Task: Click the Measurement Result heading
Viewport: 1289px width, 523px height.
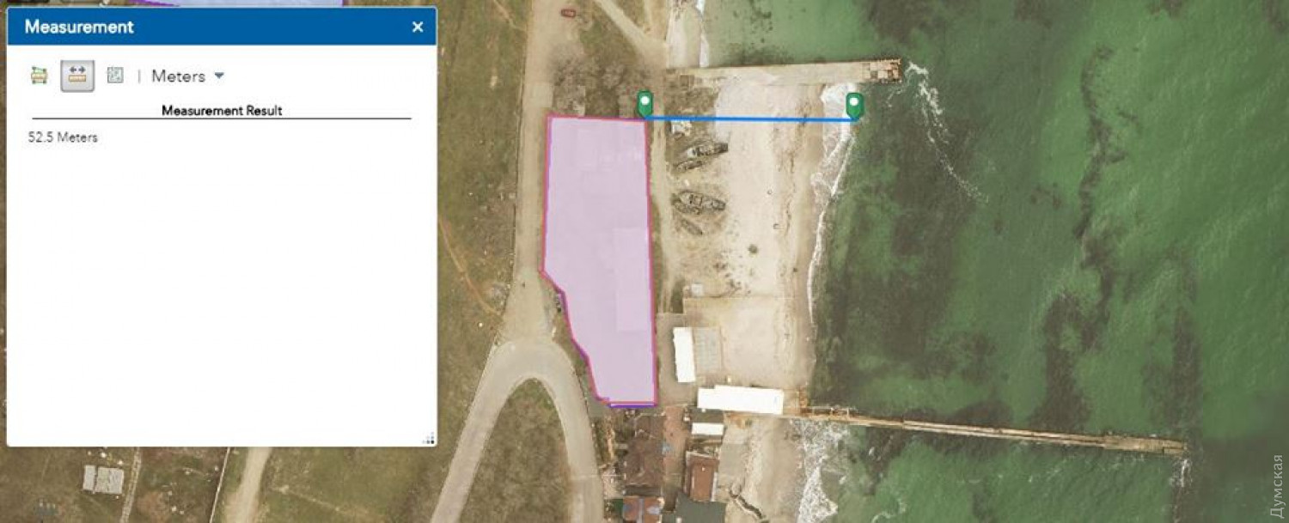Action: [222, 111]
